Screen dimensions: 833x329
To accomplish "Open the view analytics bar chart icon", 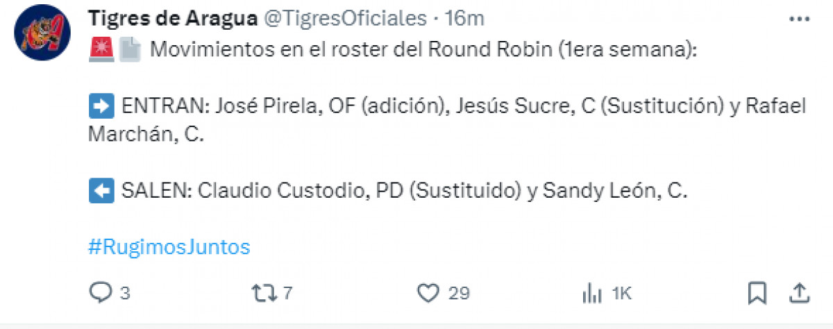I will click(x=591, y=294).
